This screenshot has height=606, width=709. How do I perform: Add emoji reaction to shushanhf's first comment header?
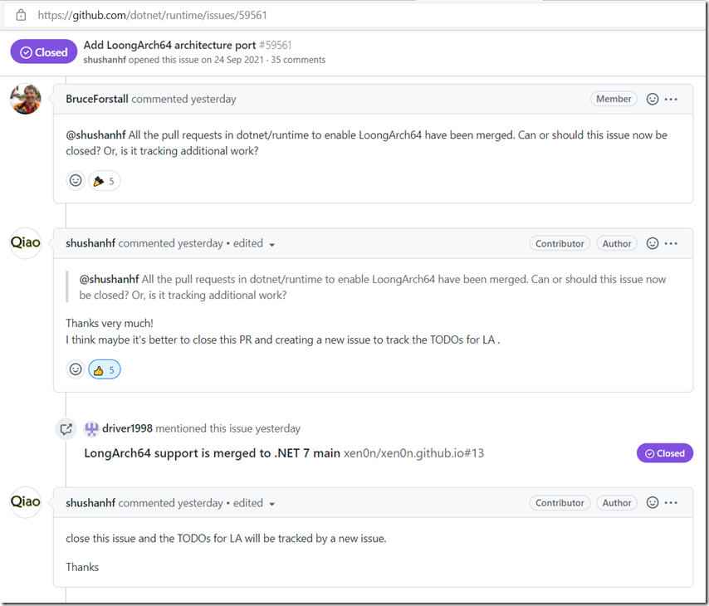(653, 243)
